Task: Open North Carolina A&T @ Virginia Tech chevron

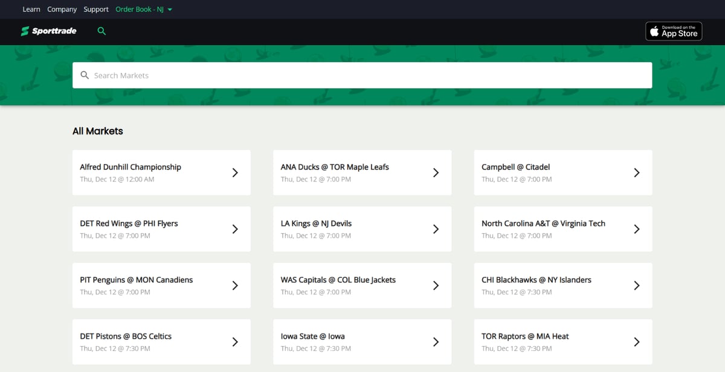Action: tap(636, 229)
